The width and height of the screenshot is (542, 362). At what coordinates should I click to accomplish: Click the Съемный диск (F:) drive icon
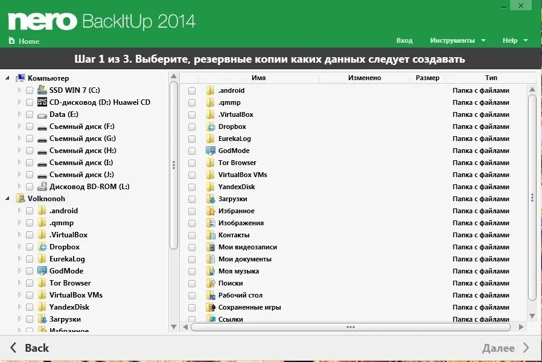point(42,127)
